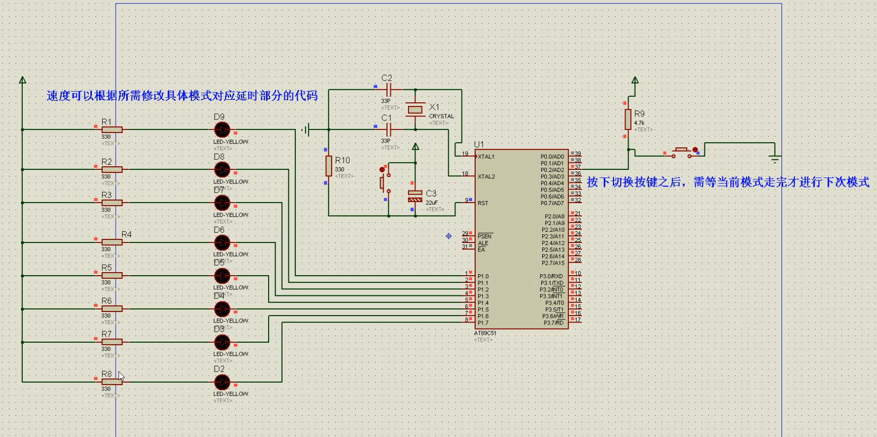Click the CRYSTAL label beside X1
Screen dimensions: 877x437
coord(442,116)
